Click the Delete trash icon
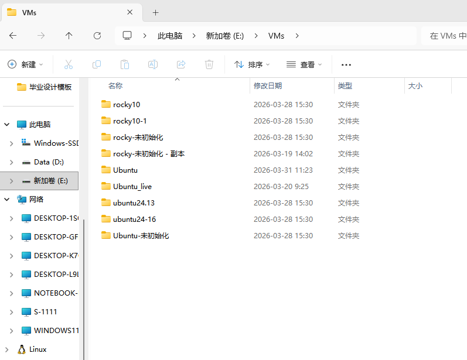467x360 pixels. [x=209, y=64]
